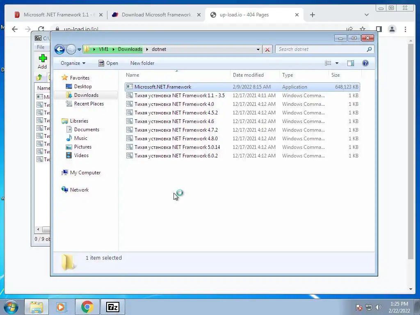
Task: Click volume icon in system tray
Action: [378, 307]
